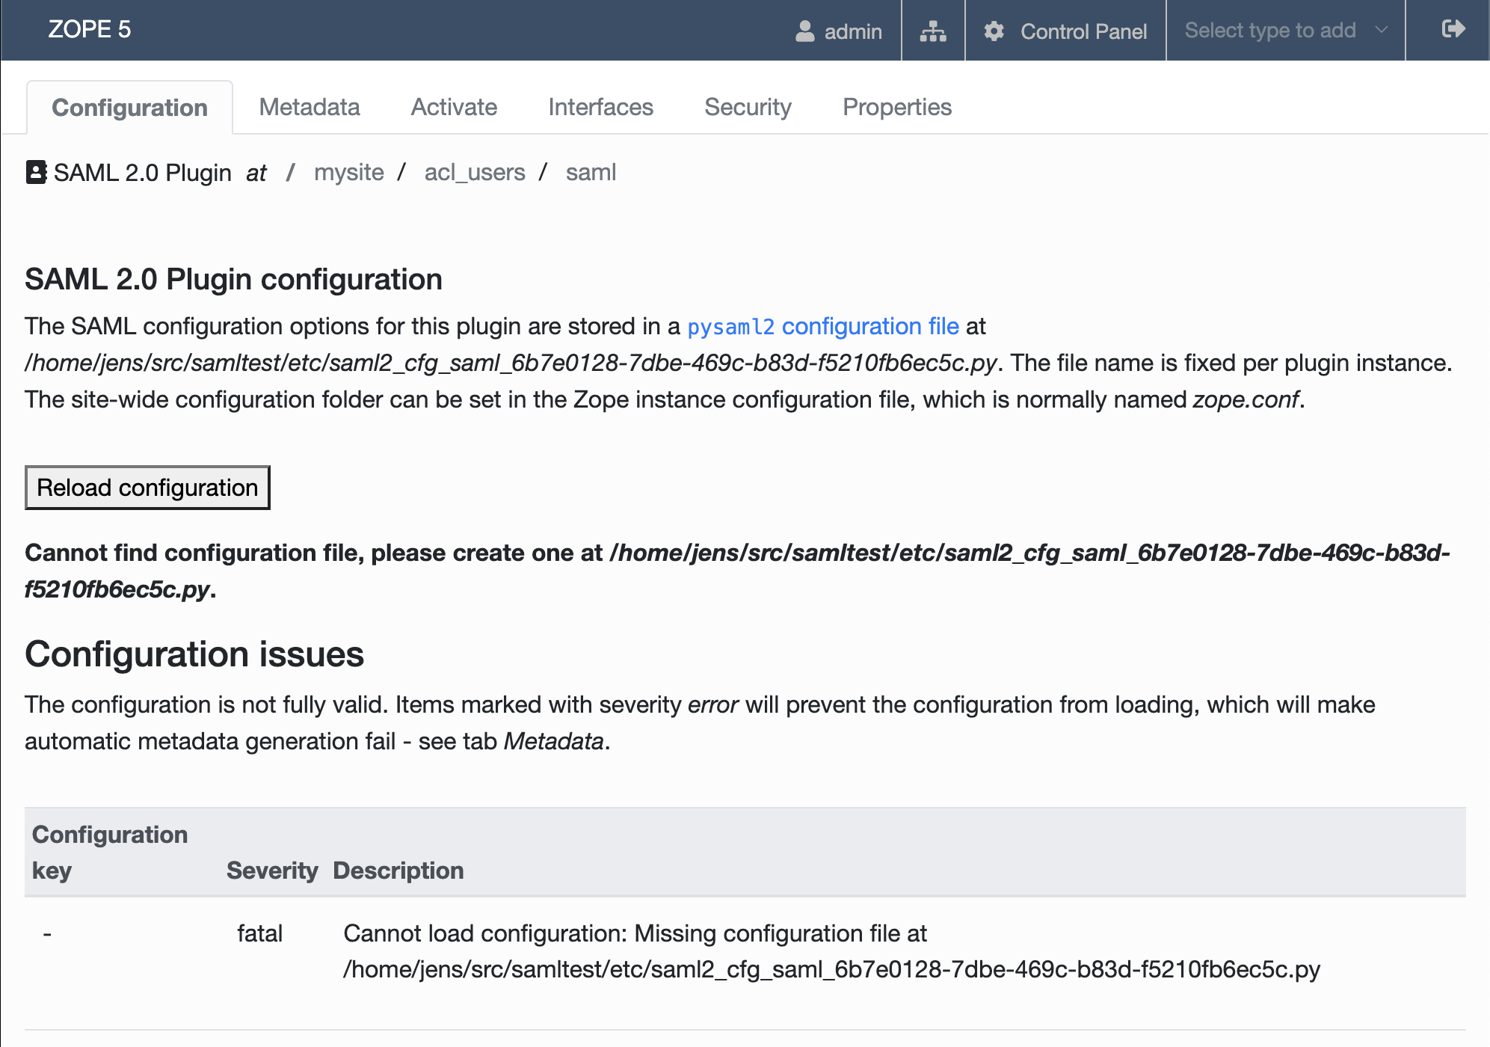Switch to the Metadata tab
Image resolution: width=1490 pixels, height=1047 pixels.
(310, 107)
